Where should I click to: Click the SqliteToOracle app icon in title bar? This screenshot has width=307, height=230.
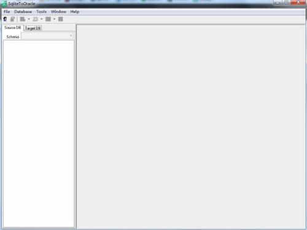[4, 4]
